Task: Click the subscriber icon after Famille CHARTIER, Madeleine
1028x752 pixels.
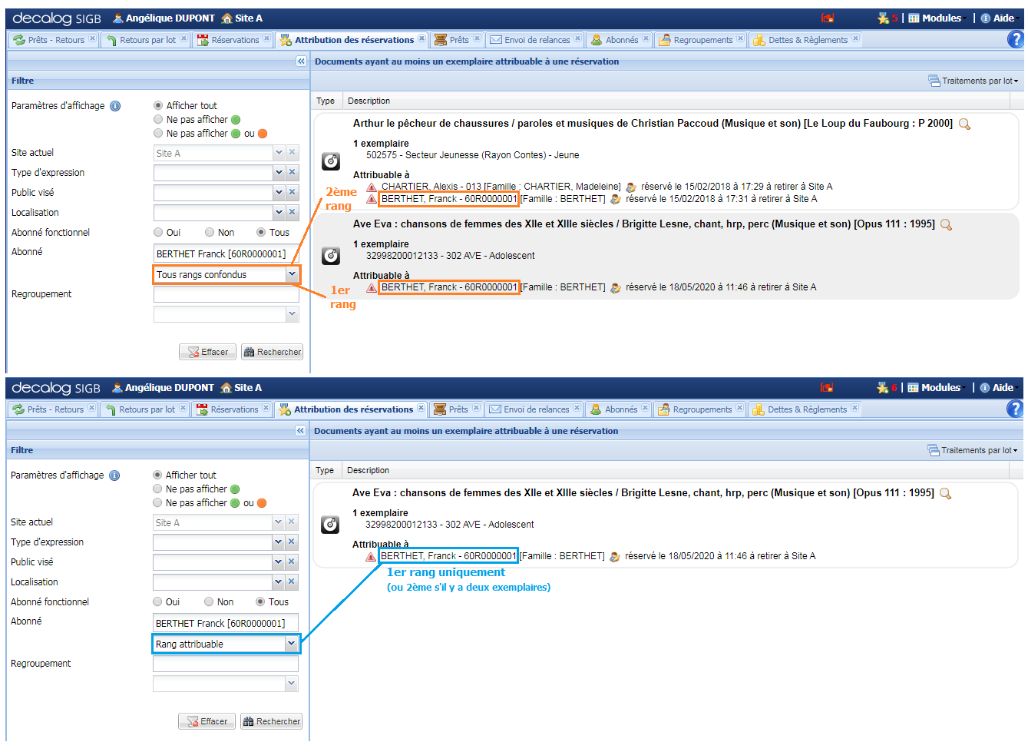Action: [x=631, y=187]
